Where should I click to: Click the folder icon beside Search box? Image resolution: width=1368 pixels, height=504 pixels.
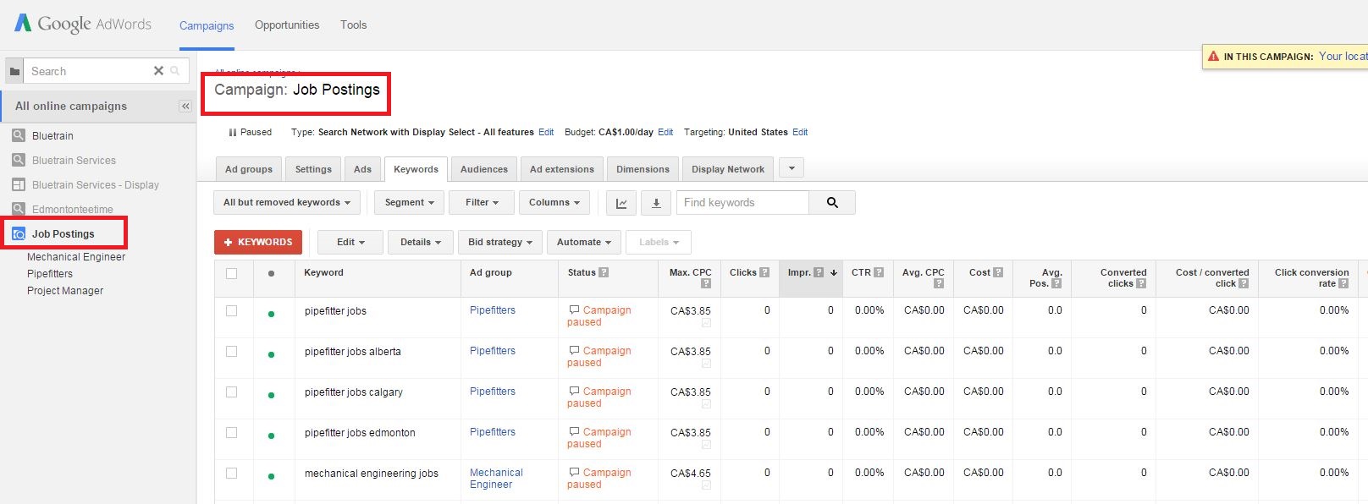(14, 71)
